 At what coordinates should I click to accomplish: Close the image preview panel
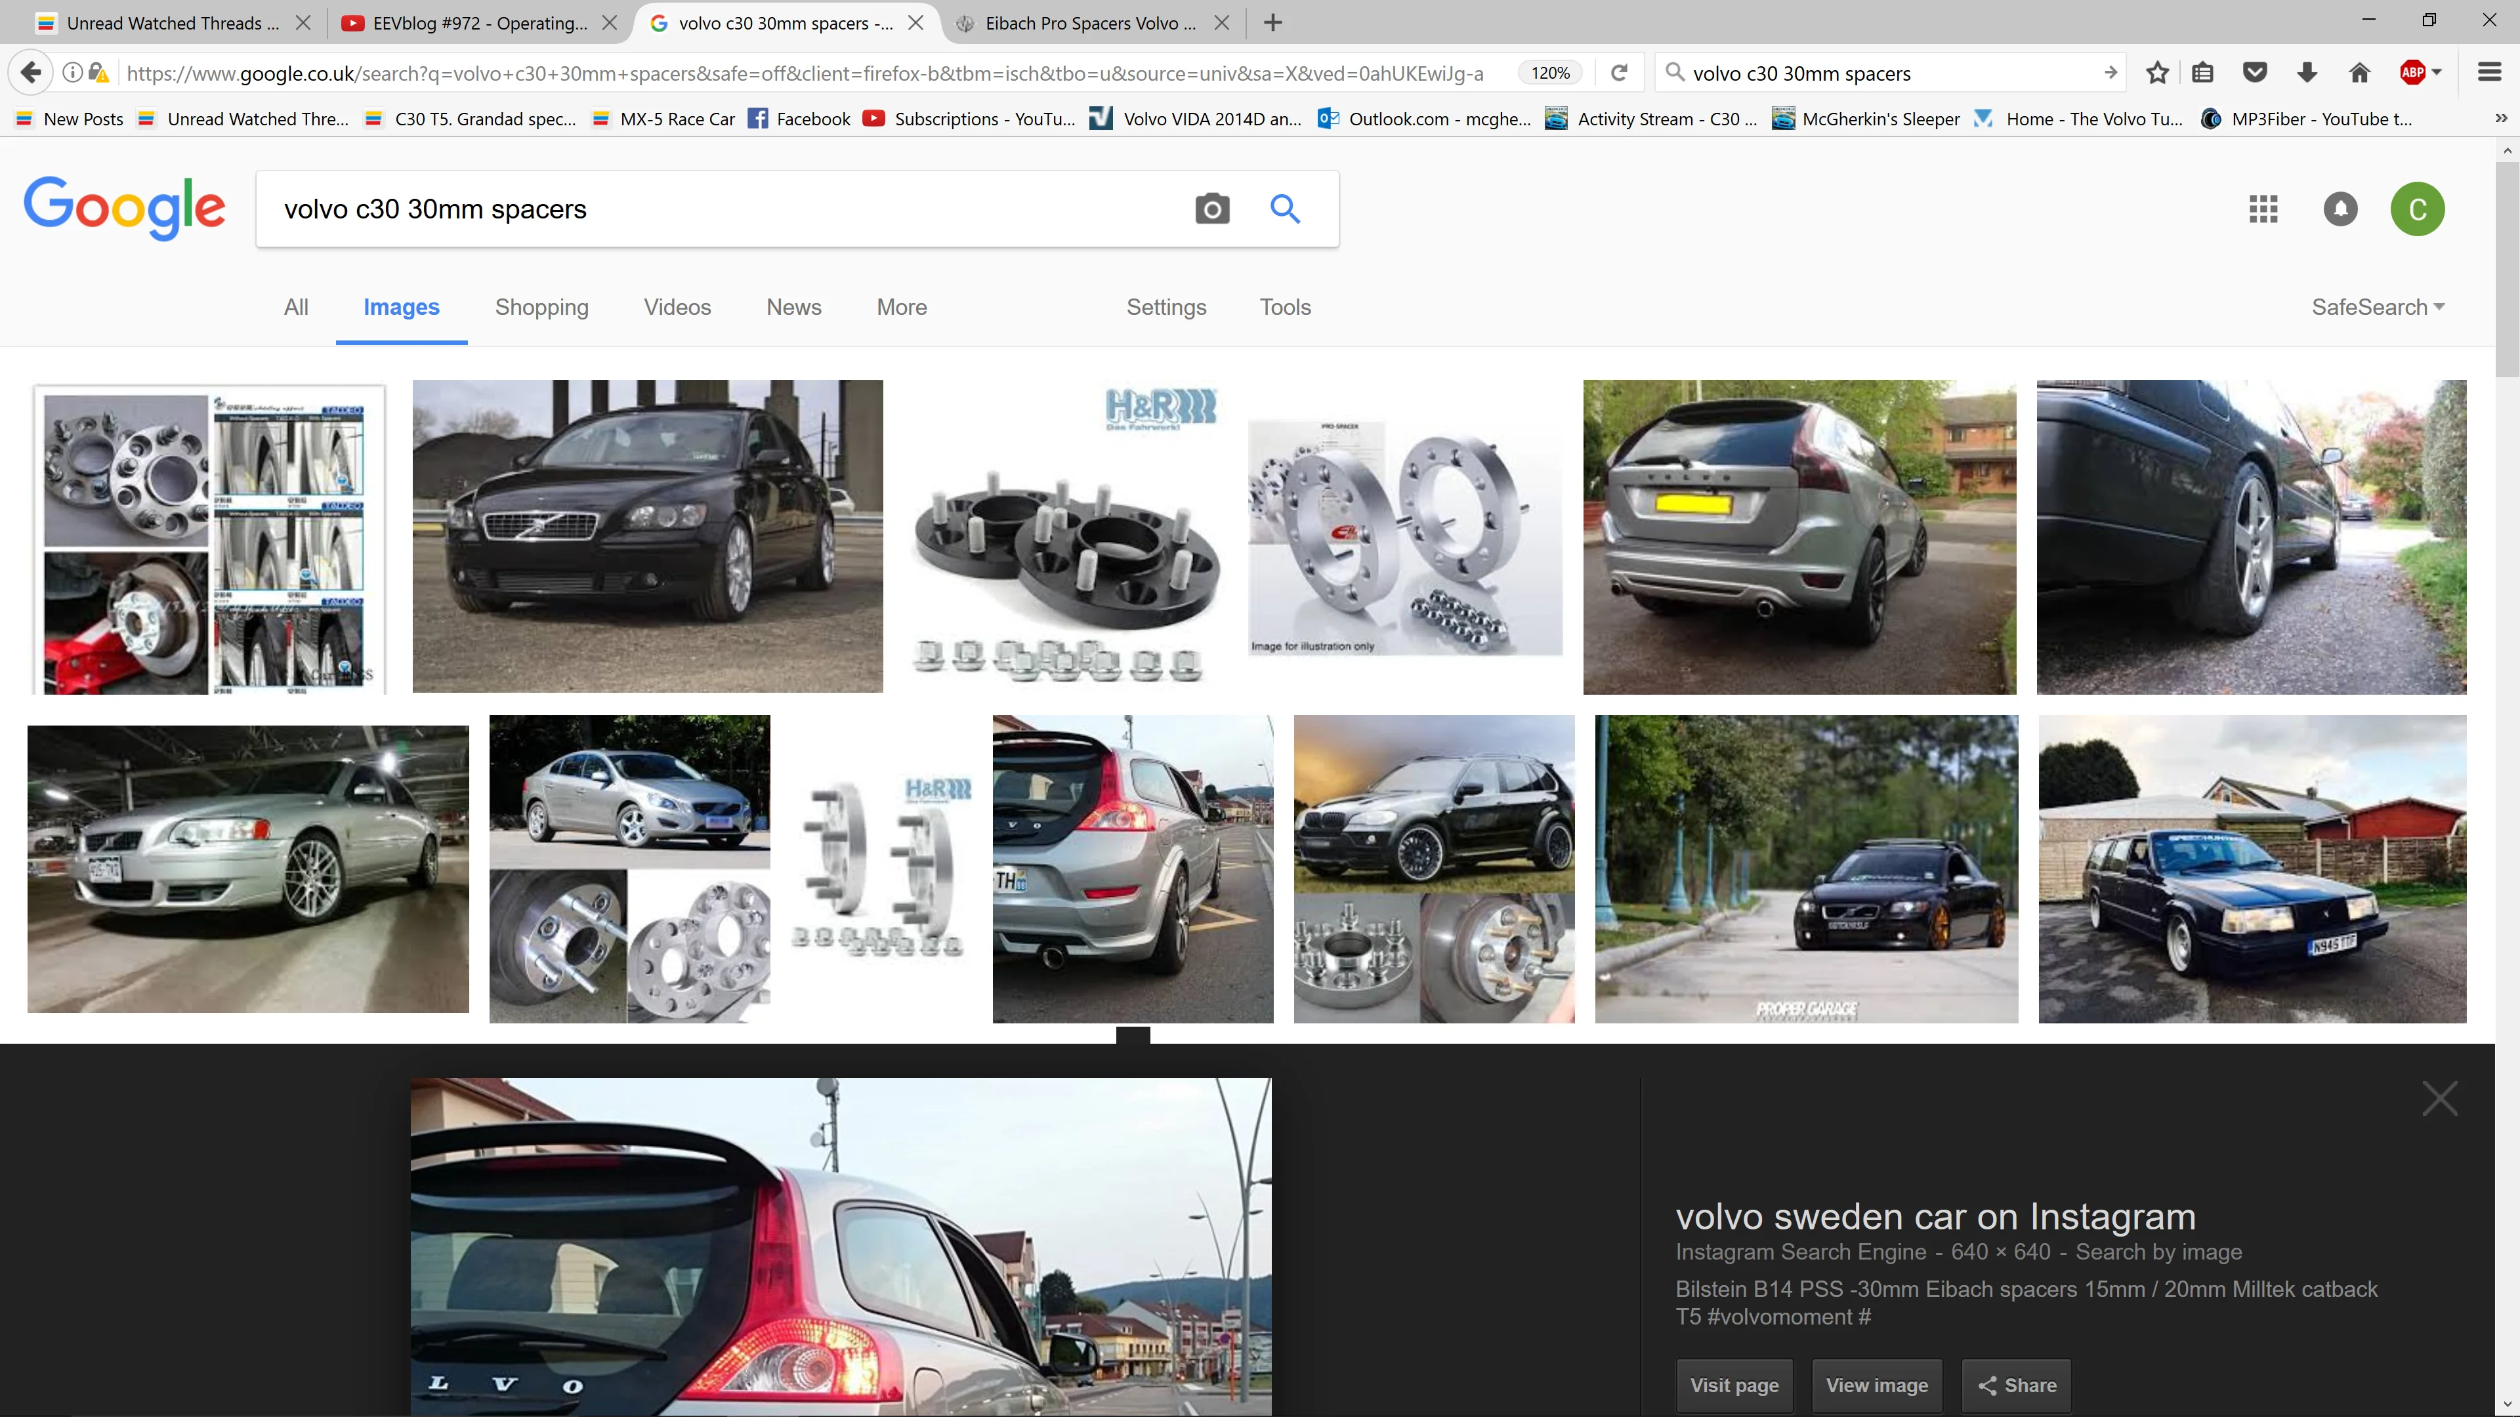click(2439, 1099)
